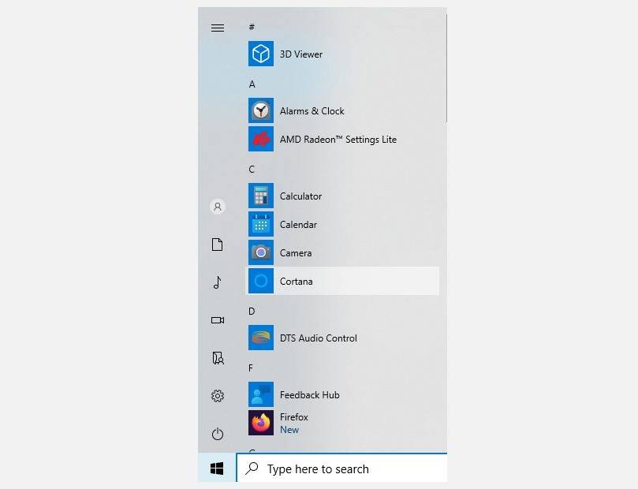Start the Calculator app
638x489 pixels.
click(303, 196)
